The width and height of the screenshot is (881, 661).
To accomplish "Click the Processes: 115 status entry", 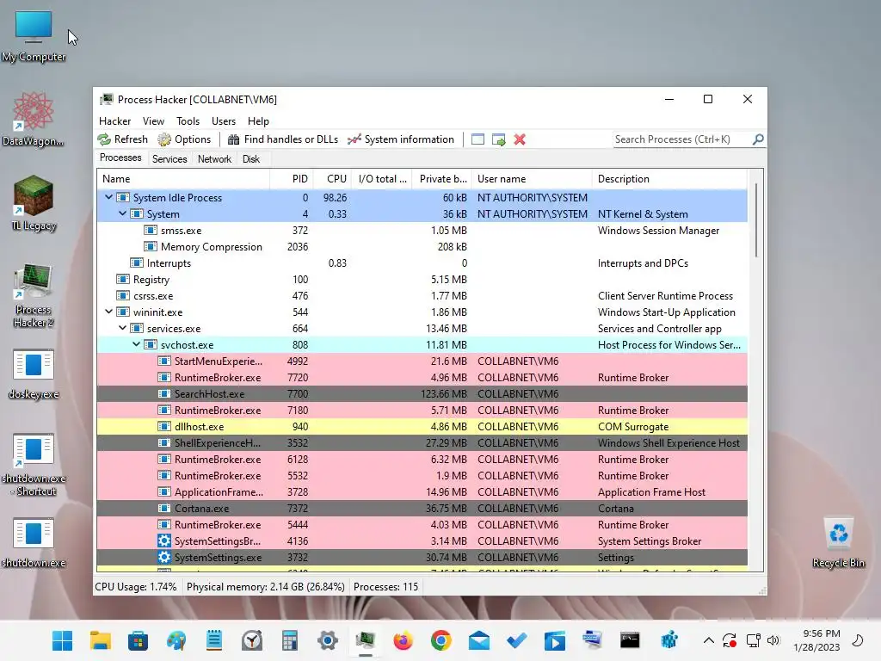I will coord(386,587).
